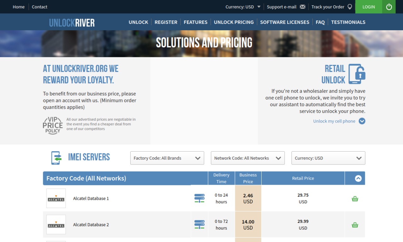
Task: Click the Business Price column header
Action: 248,178
